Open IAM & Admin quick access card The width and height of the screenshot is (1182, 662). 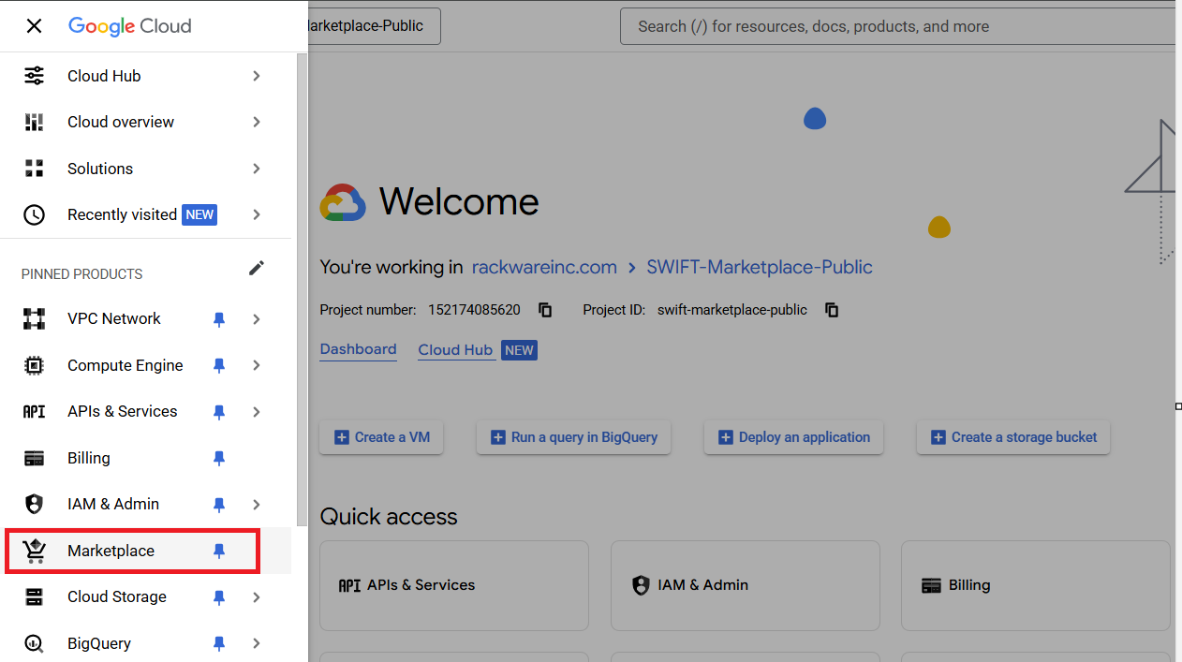pyautogui.click(x=746, y=585)
